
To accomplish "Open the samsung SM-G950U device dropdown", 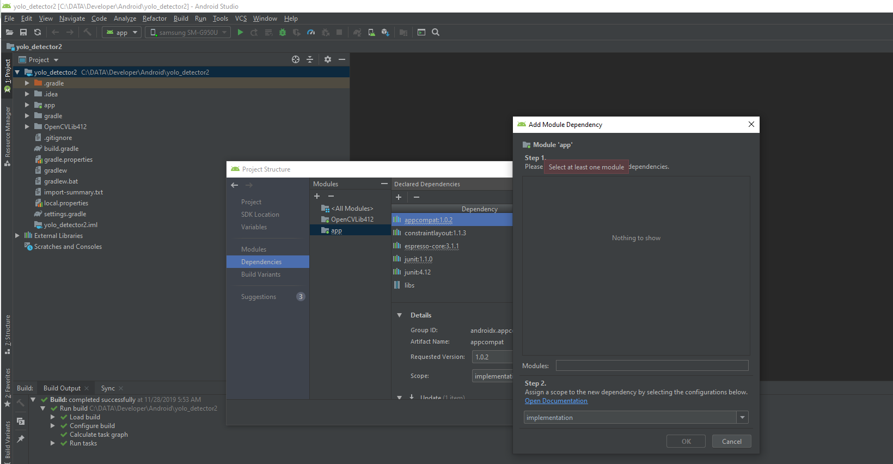I will point(187,33).
